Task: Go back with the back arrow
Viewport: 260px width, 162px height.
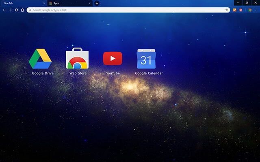Action: [x=4, y=10]
